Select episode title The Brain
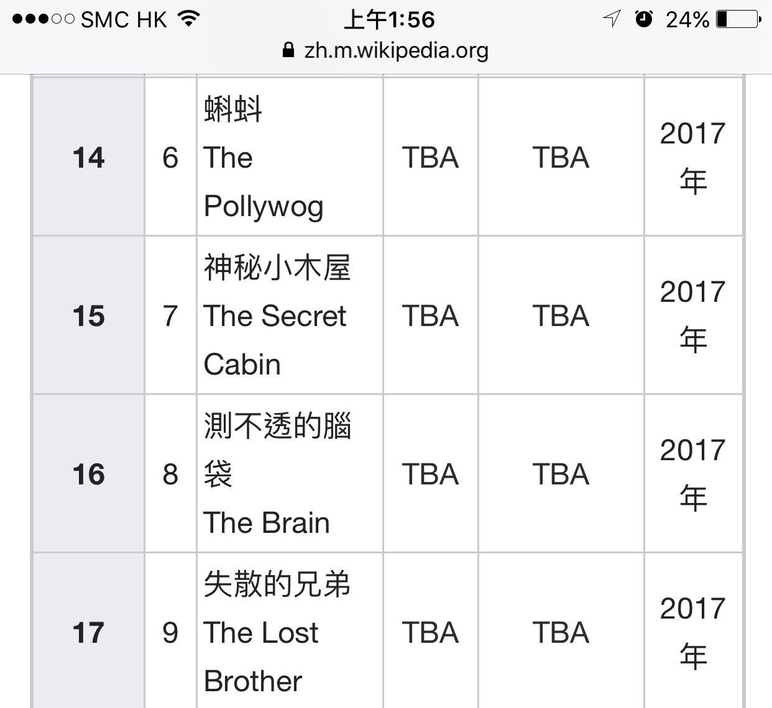The image size is (772, 708). click(267, 522)
